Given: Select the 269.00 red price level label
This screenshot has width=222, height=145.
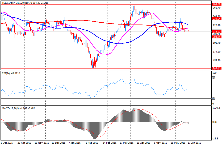Looking at the screenshot, I should [x=216, y=4].
